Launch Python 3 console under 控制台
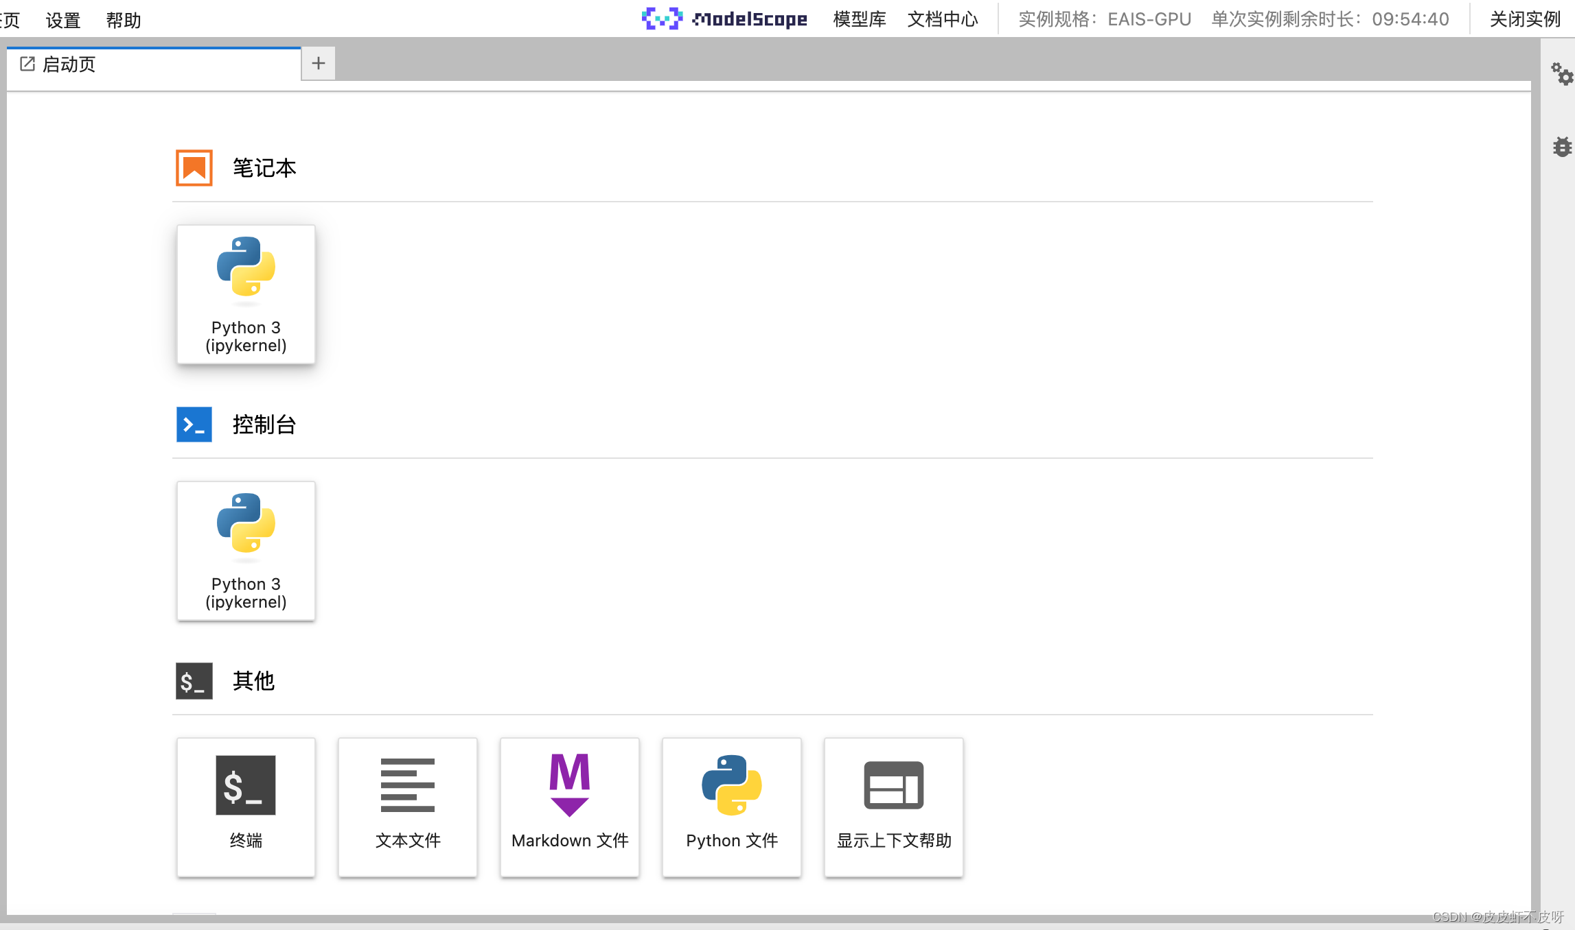This screenshot has height=930, width=1575. [246, 551]
